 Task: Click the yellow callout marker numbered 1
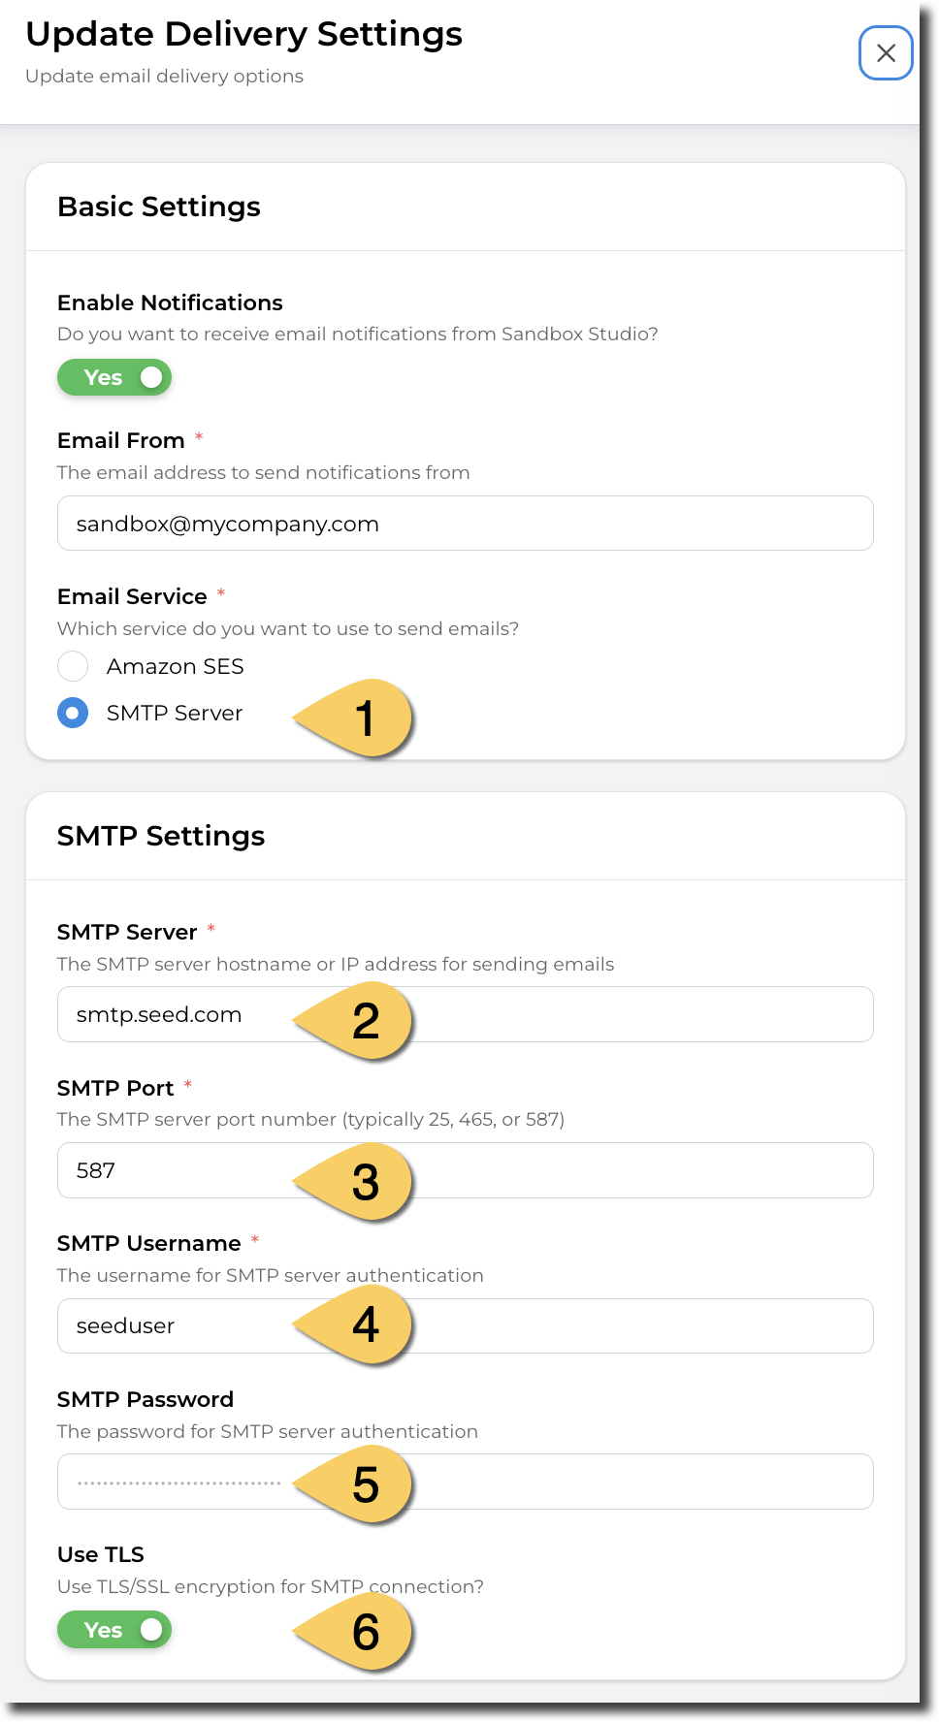click(x=354, y=718)
